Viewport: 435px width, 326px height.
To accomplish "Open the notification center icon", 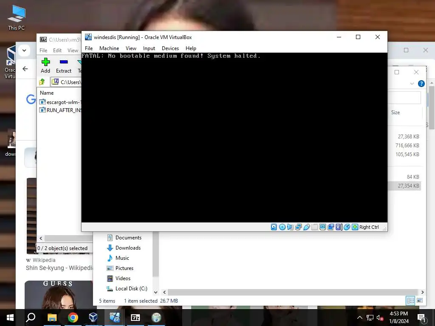I will tap(421, 318).
